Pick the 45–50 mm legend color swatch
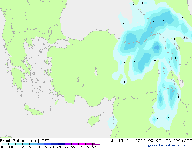 tap(89, 144)
